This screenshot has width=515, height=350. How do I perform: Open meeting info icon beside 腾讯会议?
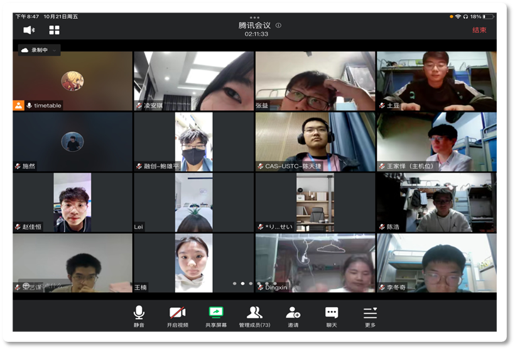278,26
